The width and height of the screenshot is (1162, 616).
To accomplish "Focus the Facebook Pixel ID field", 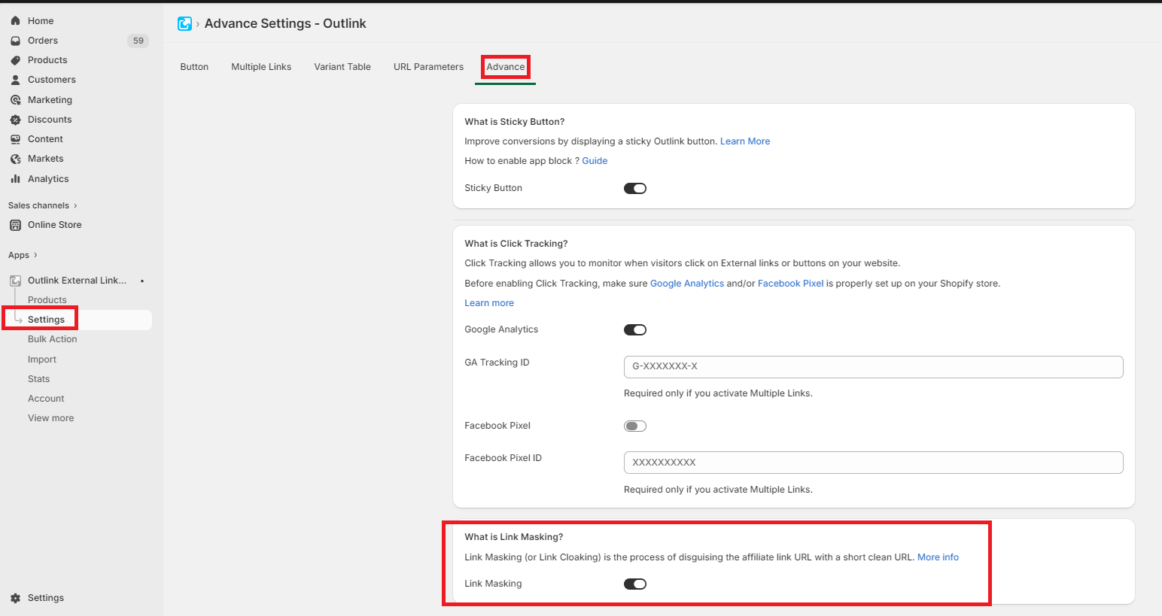I will coord(873,463).
